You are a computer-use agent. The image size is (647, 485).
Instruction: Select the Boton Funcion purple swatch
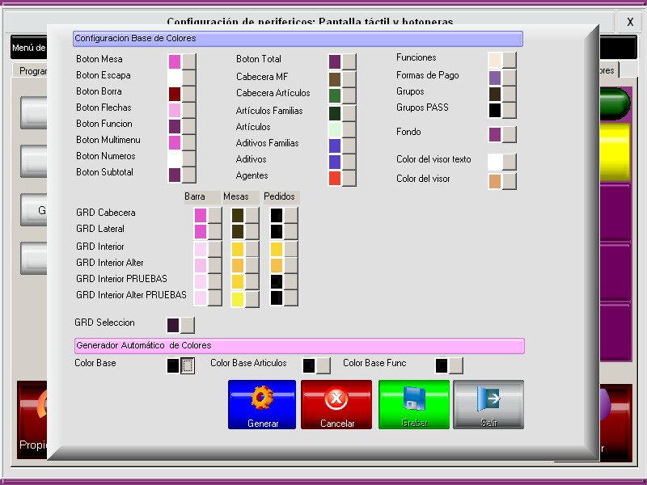[x=175, y=126]
